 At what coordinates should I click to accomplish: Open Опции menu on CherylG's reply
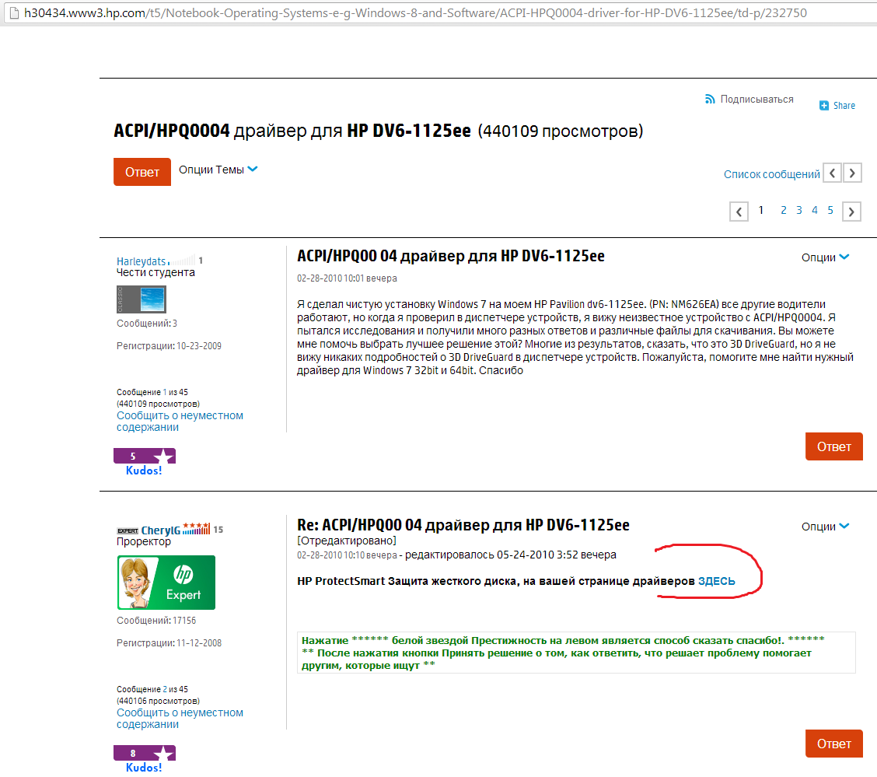pos(825,527)
